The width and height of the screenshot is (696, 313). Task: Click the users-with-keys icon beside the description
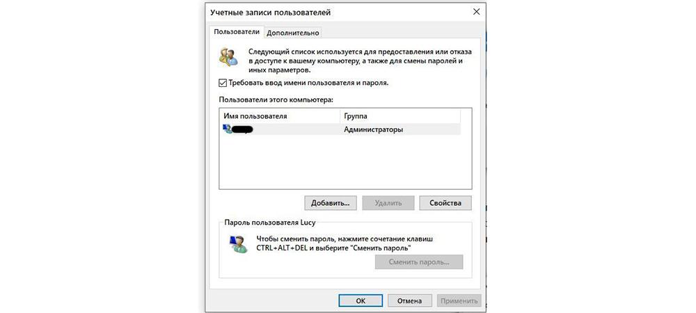[x=228, y=57]
